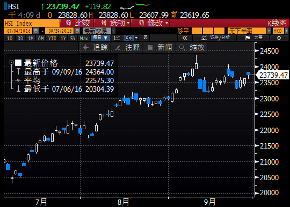
Task: Open the table view button
Action: [x=146, y=38]
